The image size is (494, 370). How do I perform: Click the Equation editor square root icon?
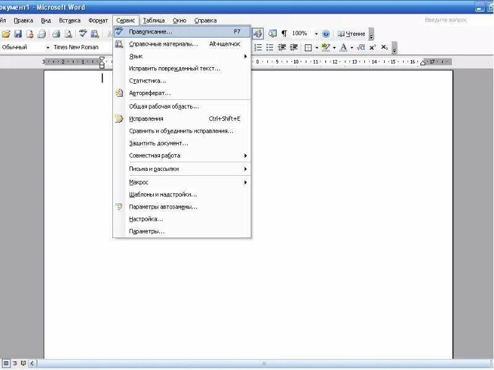pos(361,47)
